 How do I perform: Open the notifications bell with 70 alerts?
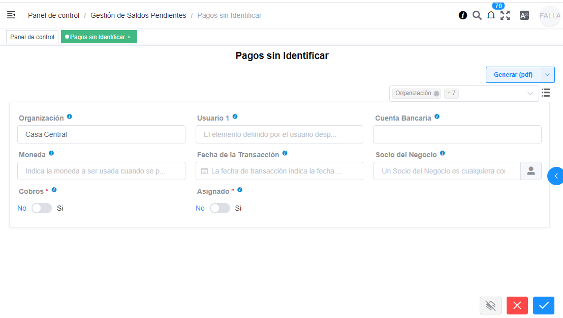point(491,16)
